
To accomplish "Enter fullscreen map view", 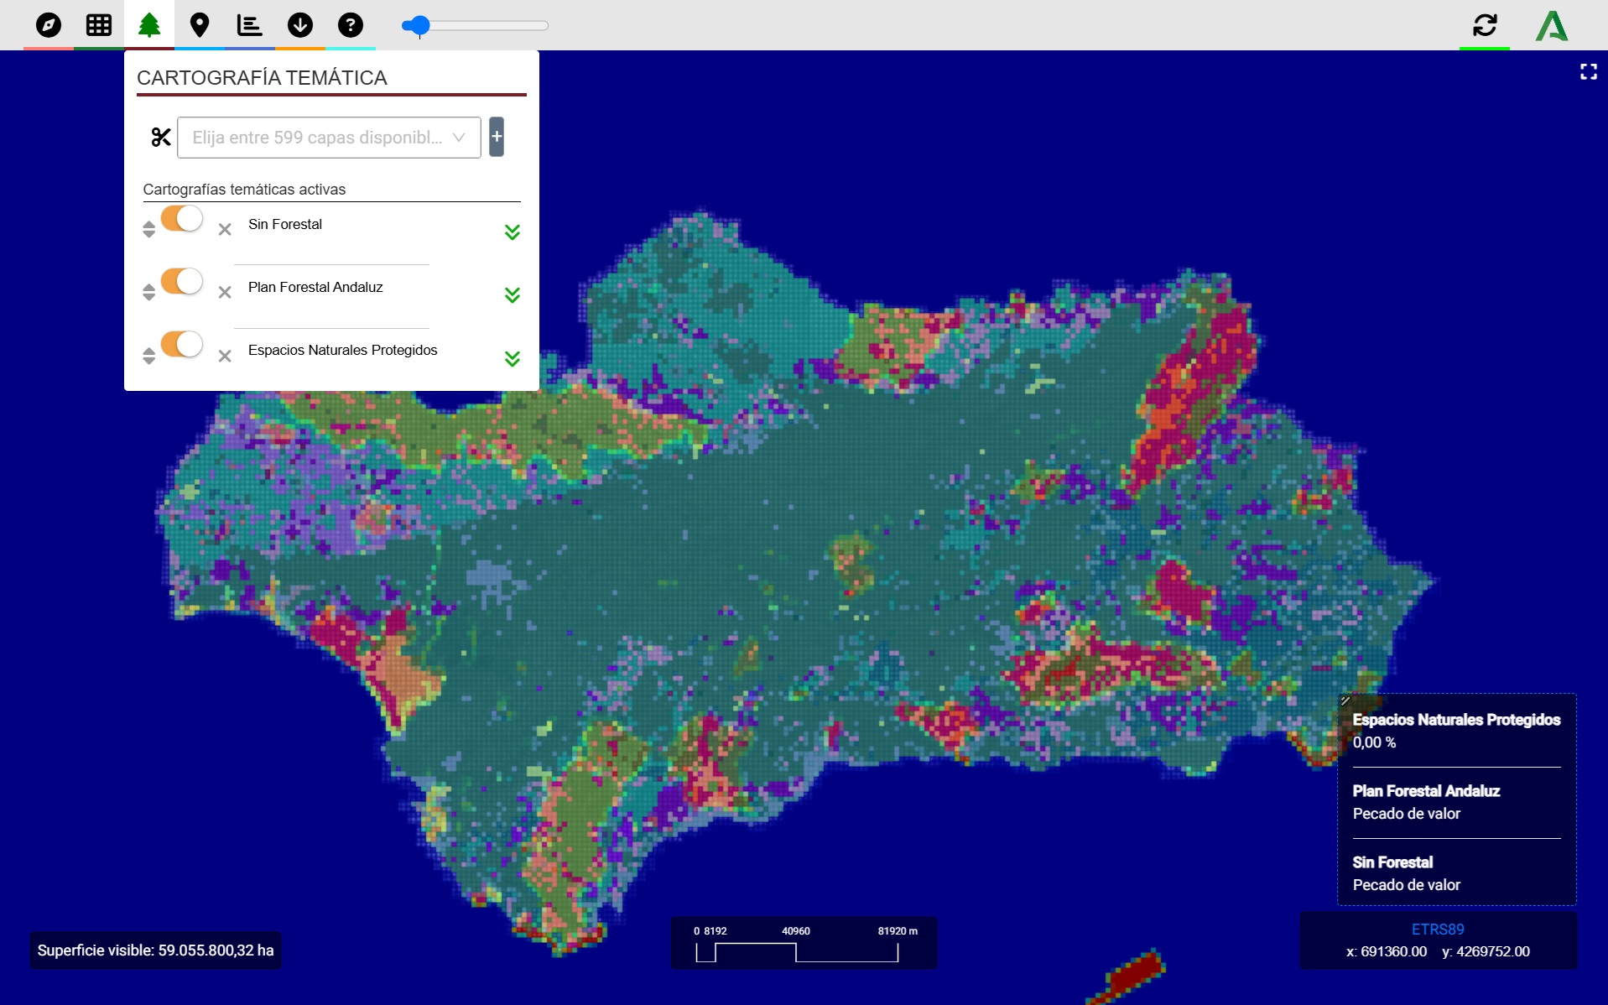I will tap(1588, 72).
